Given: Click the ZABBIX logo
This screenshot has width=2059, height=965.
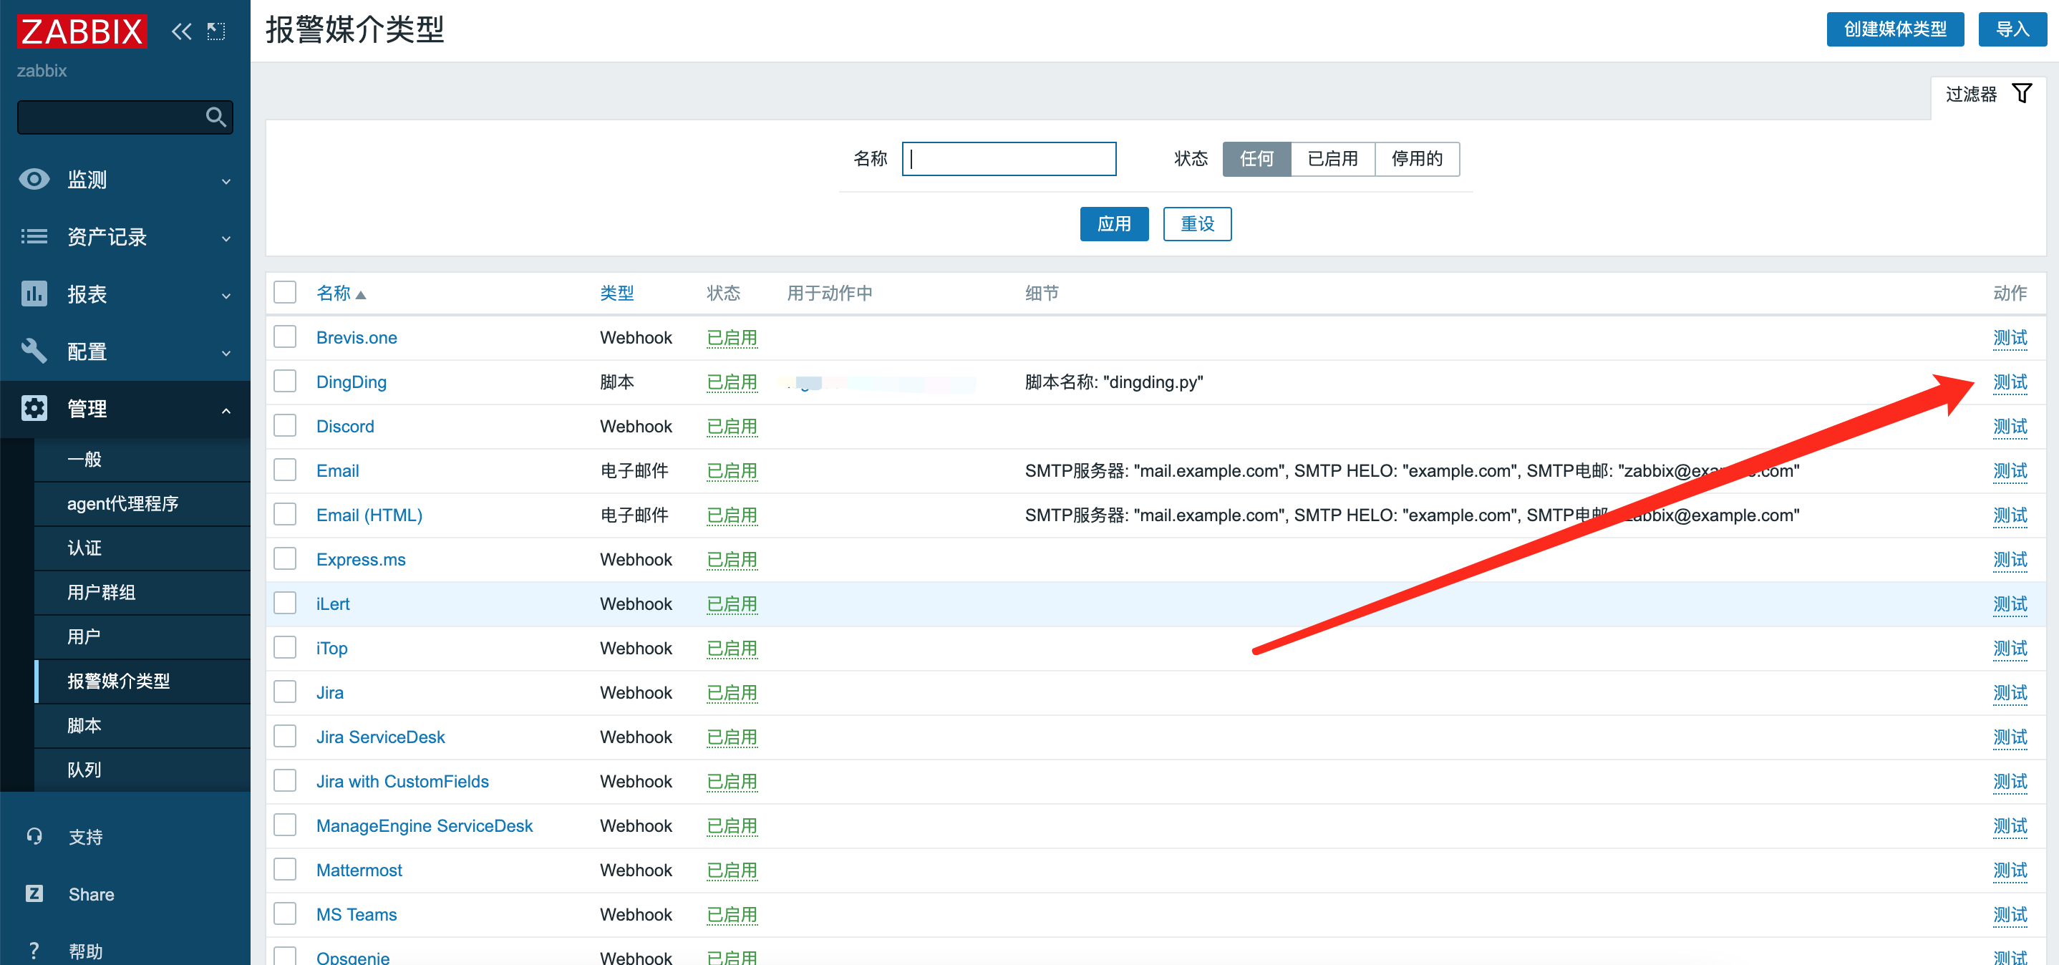Looking at the screenshot, I should (82, 31).
